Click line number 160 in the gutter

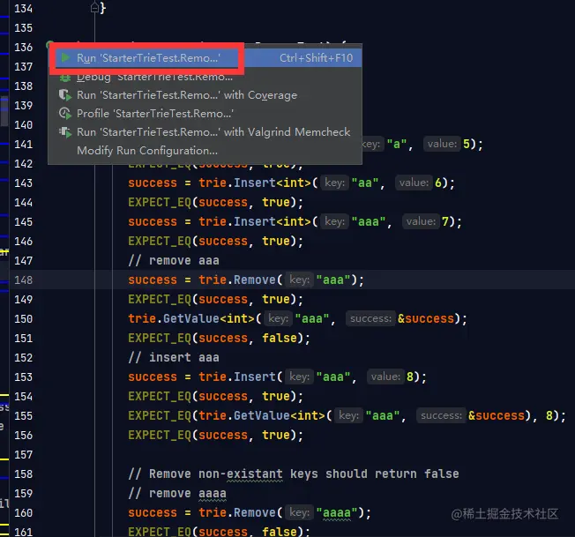[24, 513]
